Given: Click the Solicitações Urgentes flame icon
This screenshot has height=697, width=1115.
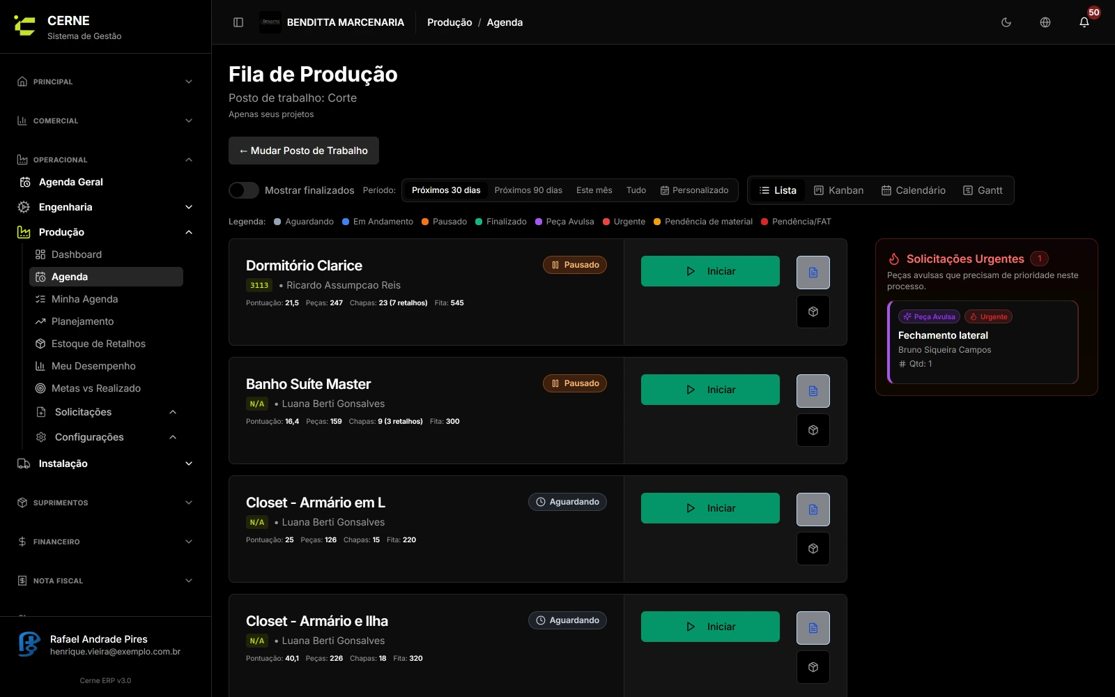Looking at the screenshot, I should click(x=894, y=259).
